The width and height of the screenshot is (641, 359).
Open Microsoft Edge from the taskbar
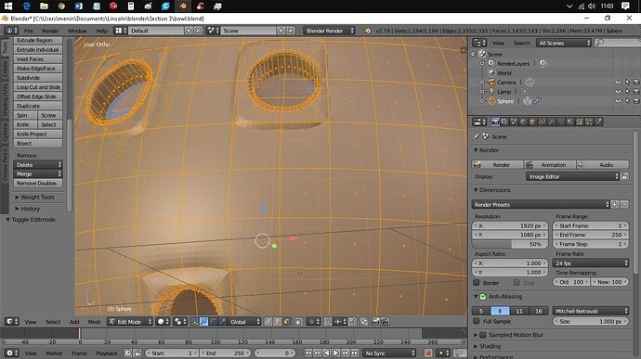click(x=26, y=6)
